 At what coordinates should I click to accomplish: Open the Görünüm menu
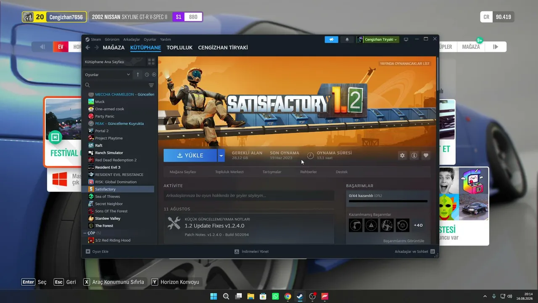[x=112, y=40]
